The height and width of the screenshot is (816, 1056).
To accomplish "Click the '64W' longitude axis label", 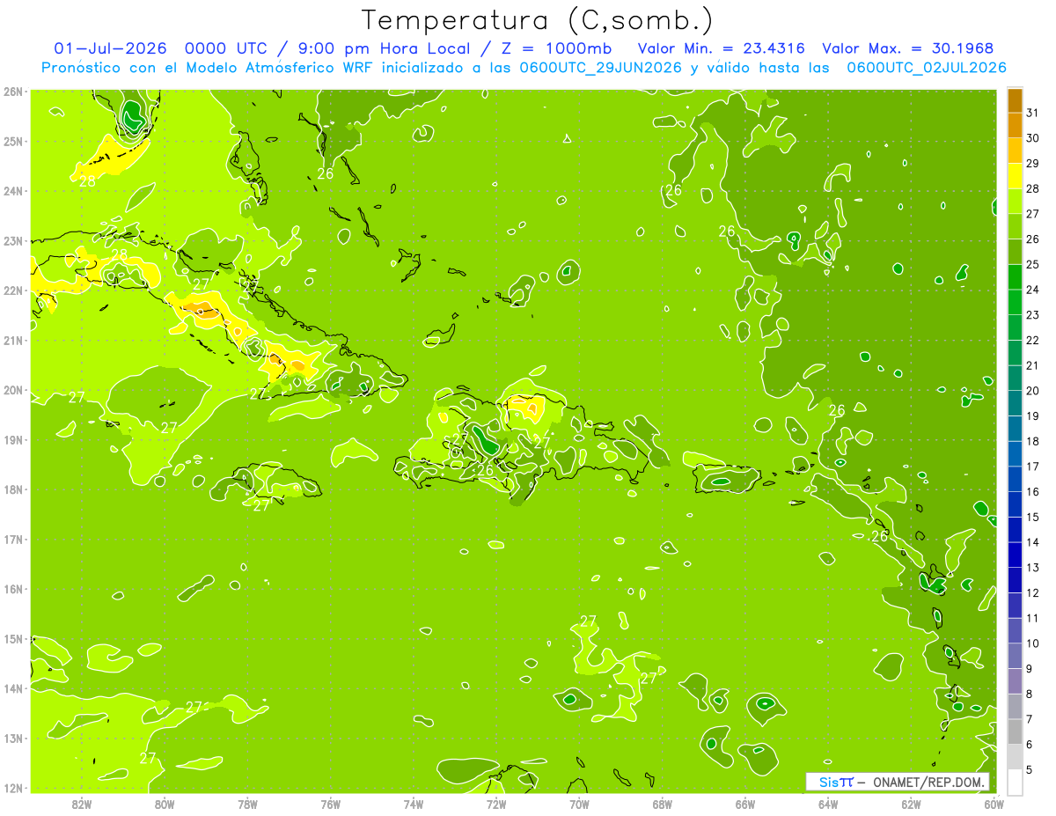I will point(828,804).
